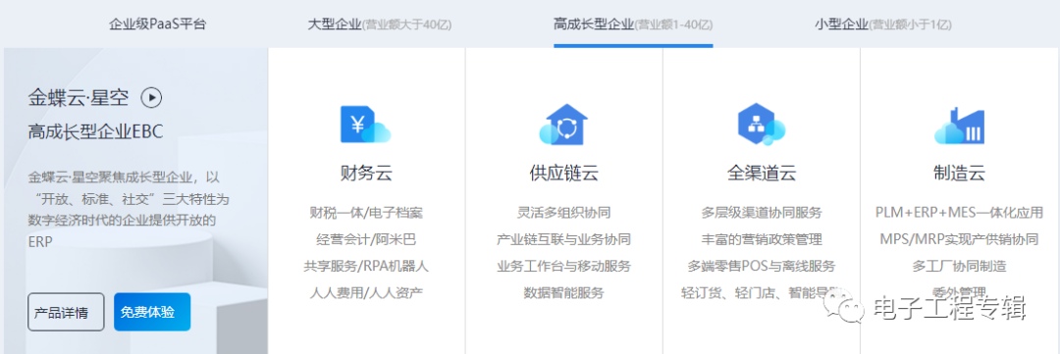
Task: Click the 金蝶云·星空 title
Action: [78, 98]
